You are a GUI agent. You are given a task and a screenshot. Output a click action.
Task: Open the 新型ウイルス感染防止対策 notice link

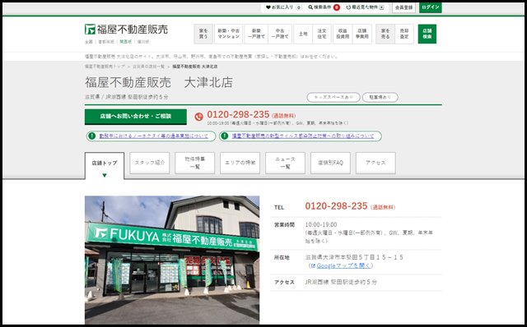pos(303,136)
